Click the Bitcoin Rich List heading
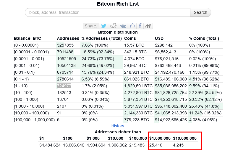Image resolution: width=238 pixels, height=153 pixels. [x=118, y=4]
